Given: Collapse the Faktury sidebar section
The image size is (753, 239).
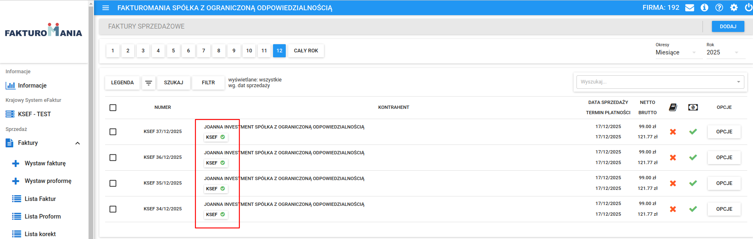Looking at the screenshot, I should point(78,143).
